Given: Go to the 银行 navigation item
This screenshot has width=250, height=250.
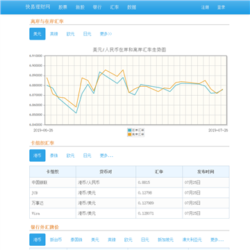Looking at the screenshot, I should 97,7.
